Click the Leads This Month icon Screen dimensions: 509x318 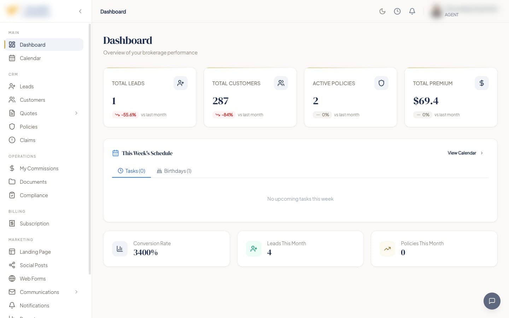[254, 249]
